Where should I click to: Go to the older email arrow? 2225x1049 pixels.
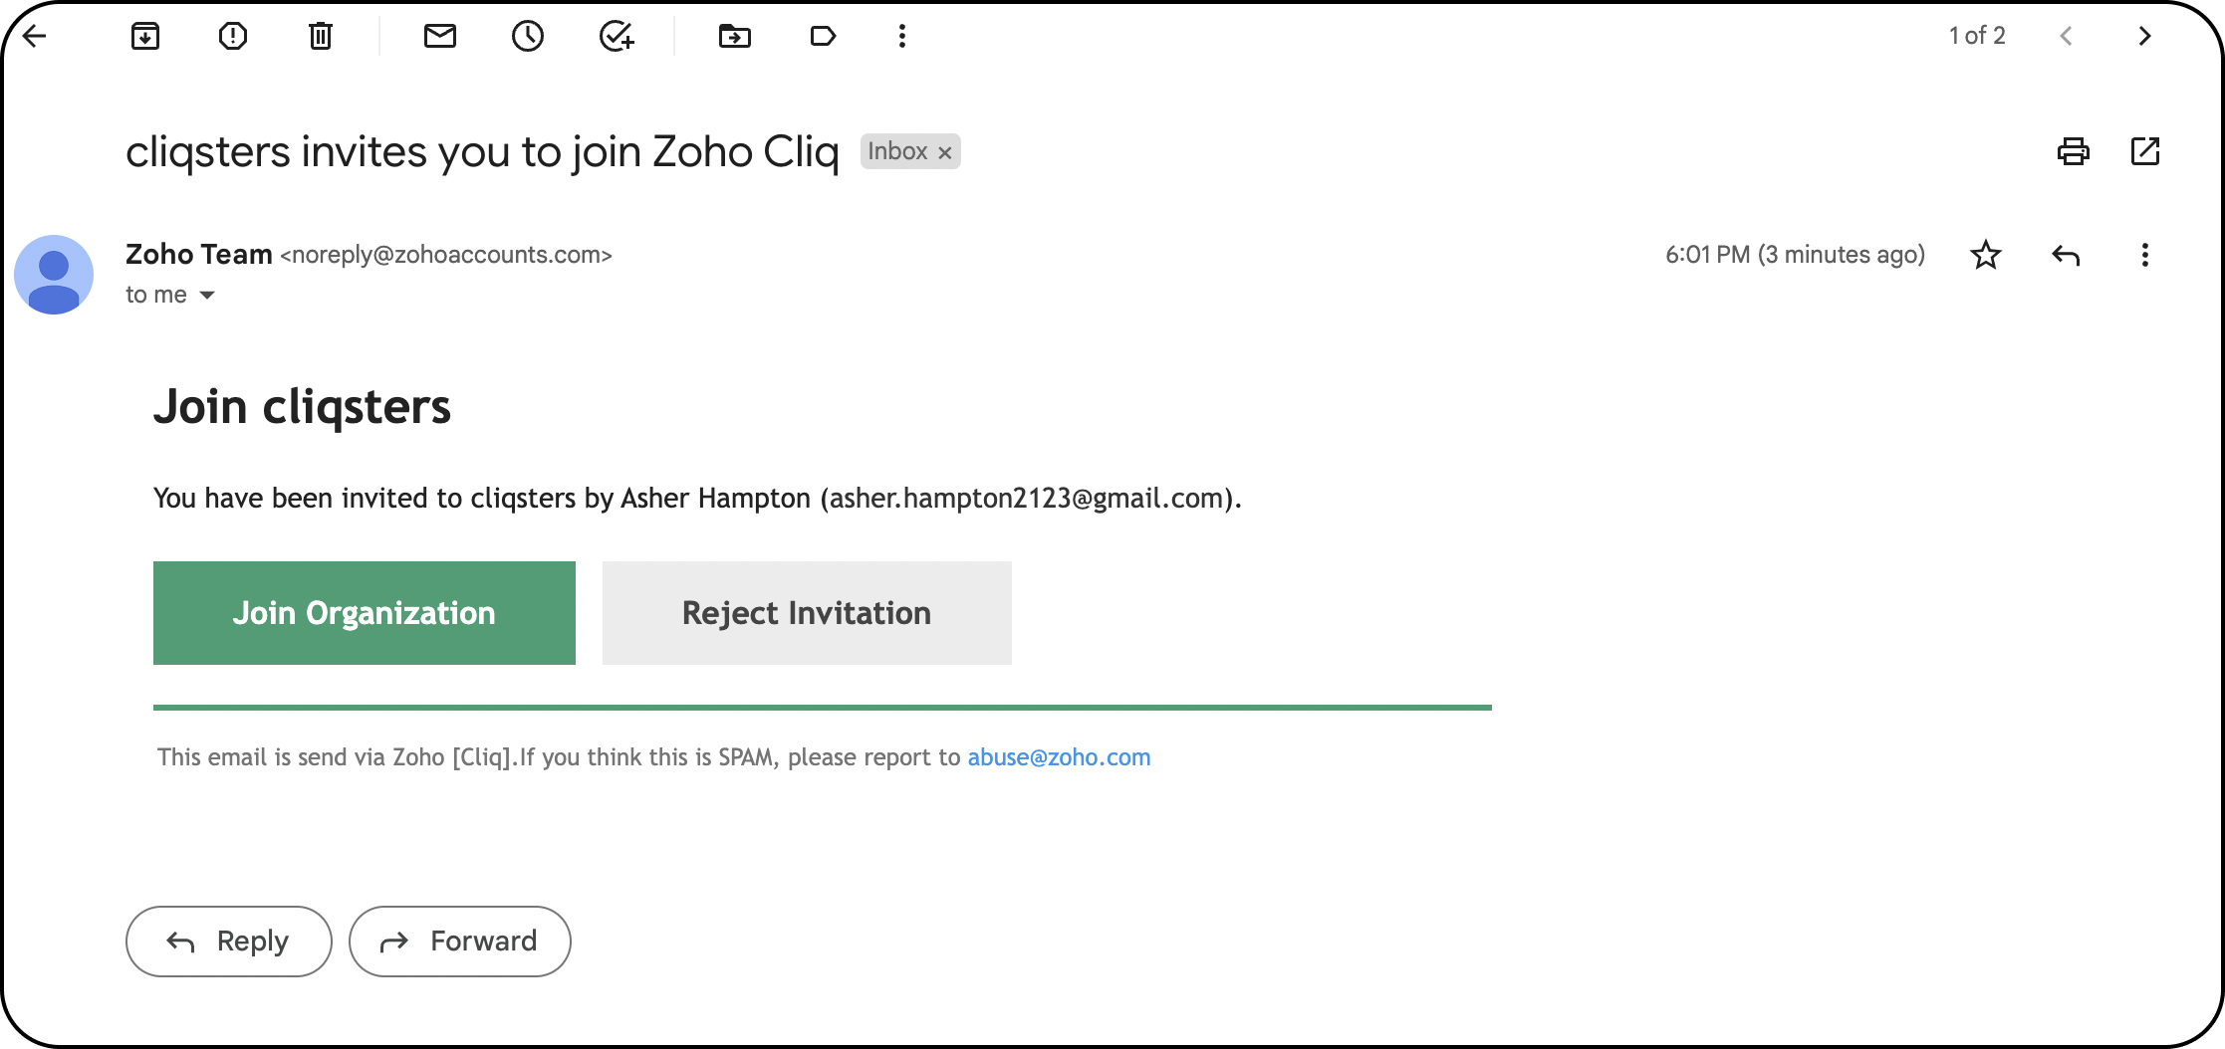coord(2144,37)
